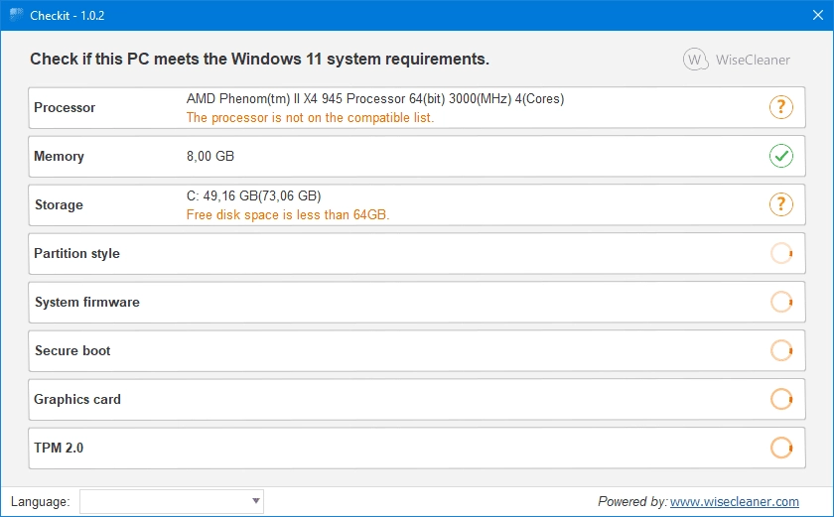Viewport: 834px width, 517px height.
Task: Select the Storage label
Action: [x=59, y=204]
